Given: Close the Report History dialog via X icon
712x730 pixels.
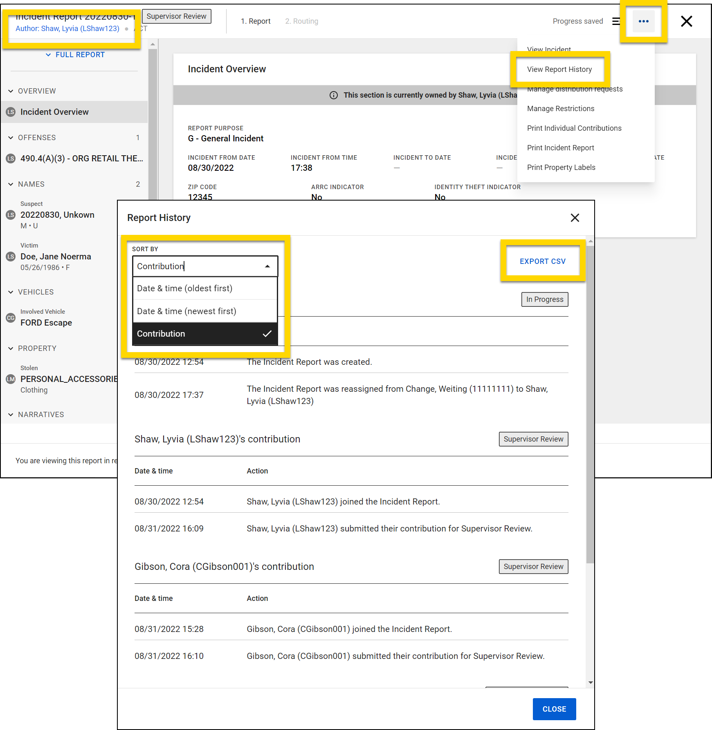Looking at the screenshot, I should point(575,218).
